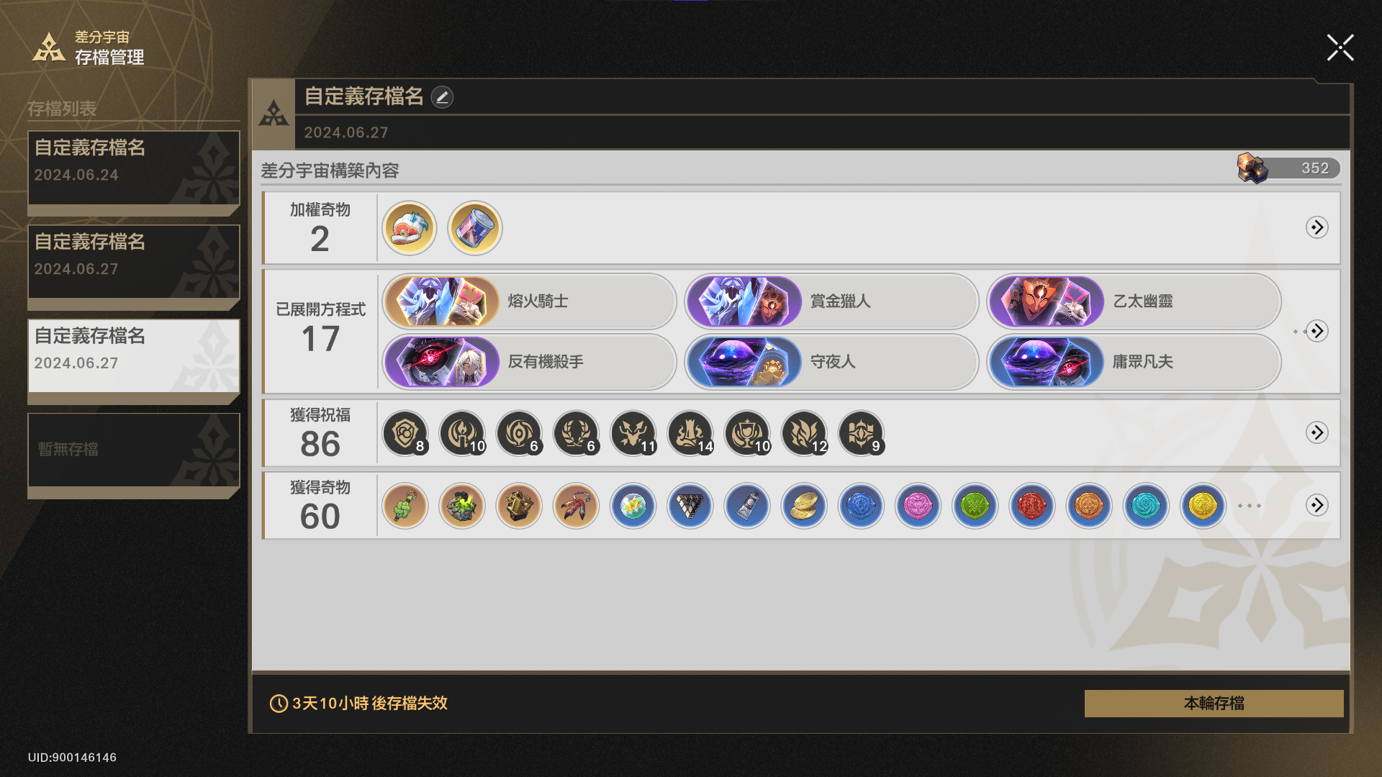This screenshot has width=1382, height=777.
Task: Click the blessing icon with count 14
Action: (x=690, y=434)
